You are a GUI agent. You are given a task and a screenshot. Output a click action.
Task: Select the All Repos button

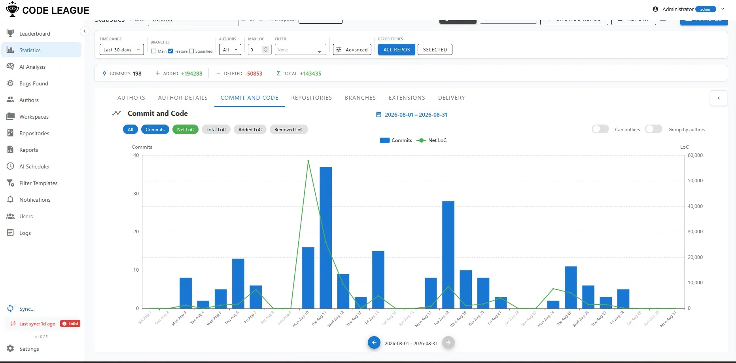coord(397,49)
